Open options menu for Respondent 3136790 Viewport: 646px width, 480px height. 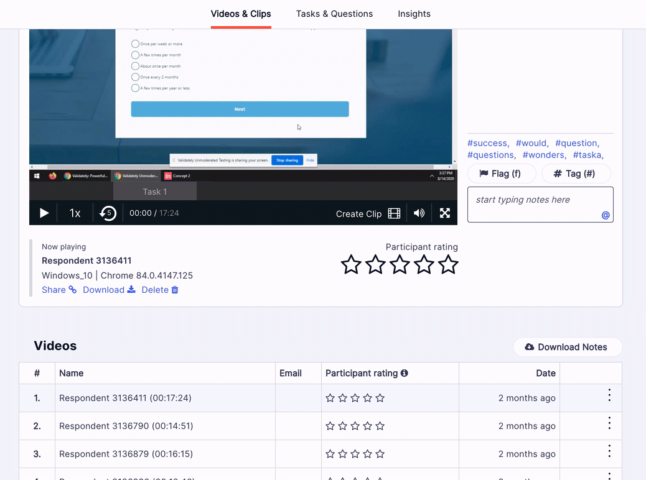(x=609, y=423)
